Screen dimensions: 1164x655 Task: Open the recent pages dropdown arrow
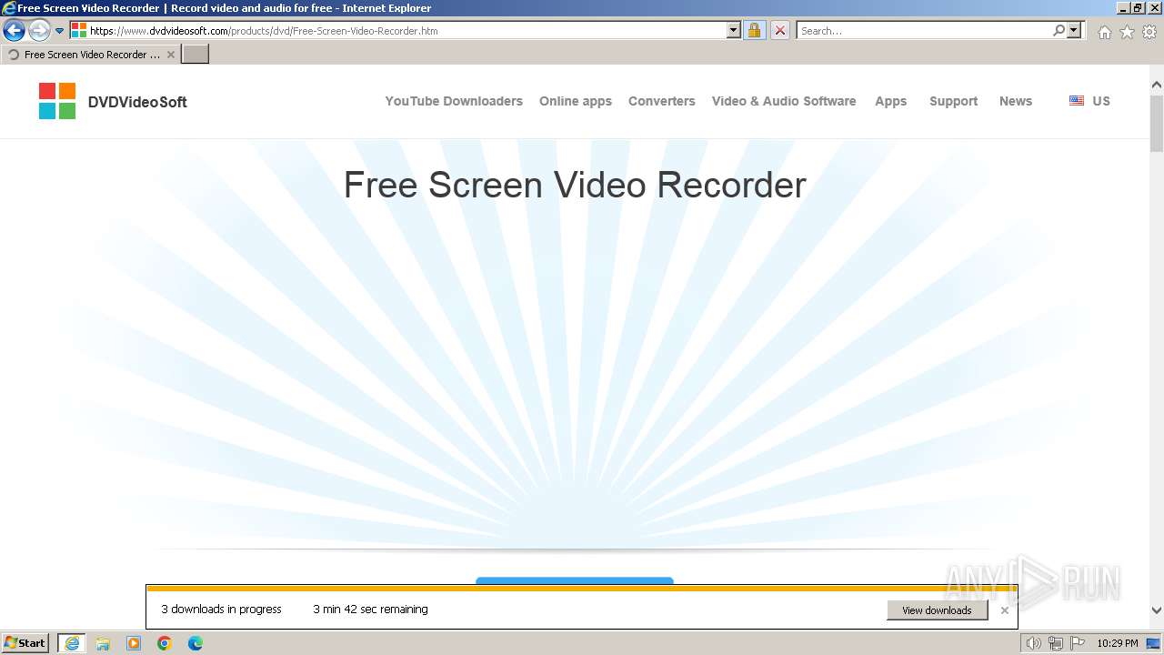59,31
